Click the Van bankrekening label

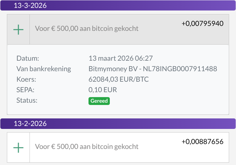point(44,69)
